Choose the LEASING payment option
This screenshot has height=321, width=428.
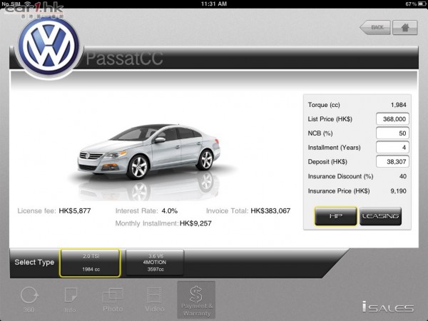coord(380,216)
